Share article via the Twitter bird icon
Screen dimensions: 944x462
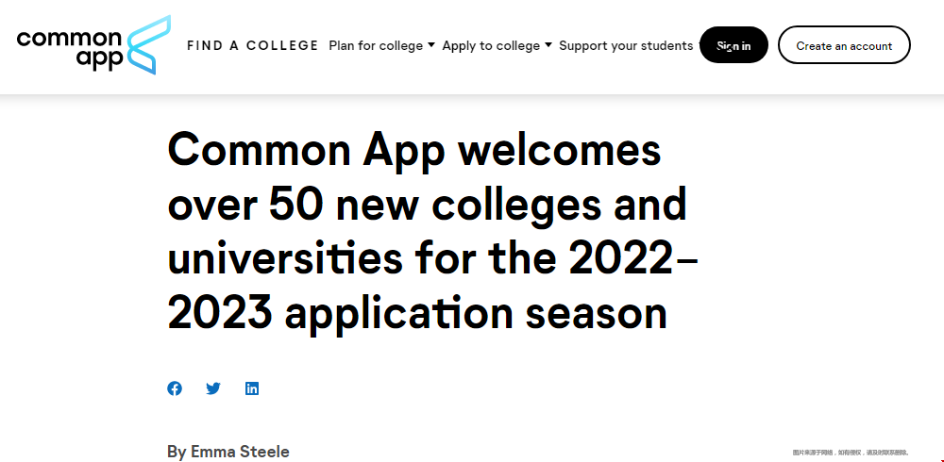pos(213,388)
